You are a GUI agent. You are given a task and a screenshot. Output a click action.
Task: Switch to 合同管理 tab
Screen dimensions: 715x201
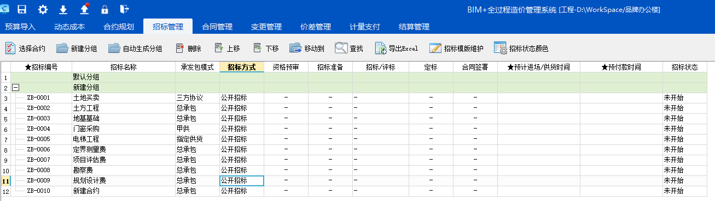217,27
